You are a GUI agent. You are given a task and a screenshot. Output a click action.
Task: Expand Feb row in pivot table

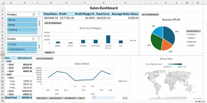point(10,84)
